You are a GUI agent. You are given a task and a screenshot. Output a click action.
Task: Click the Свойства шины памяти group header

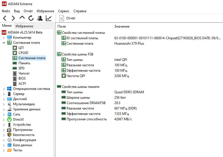tap(78, 87)
